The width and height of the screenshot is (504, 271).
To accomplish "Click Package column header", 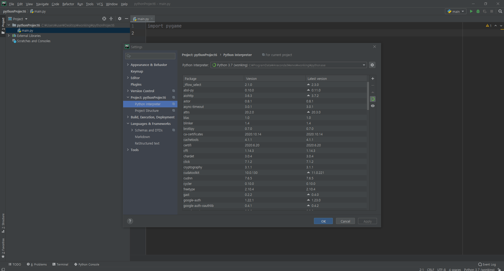I will (x=213, y=79).
